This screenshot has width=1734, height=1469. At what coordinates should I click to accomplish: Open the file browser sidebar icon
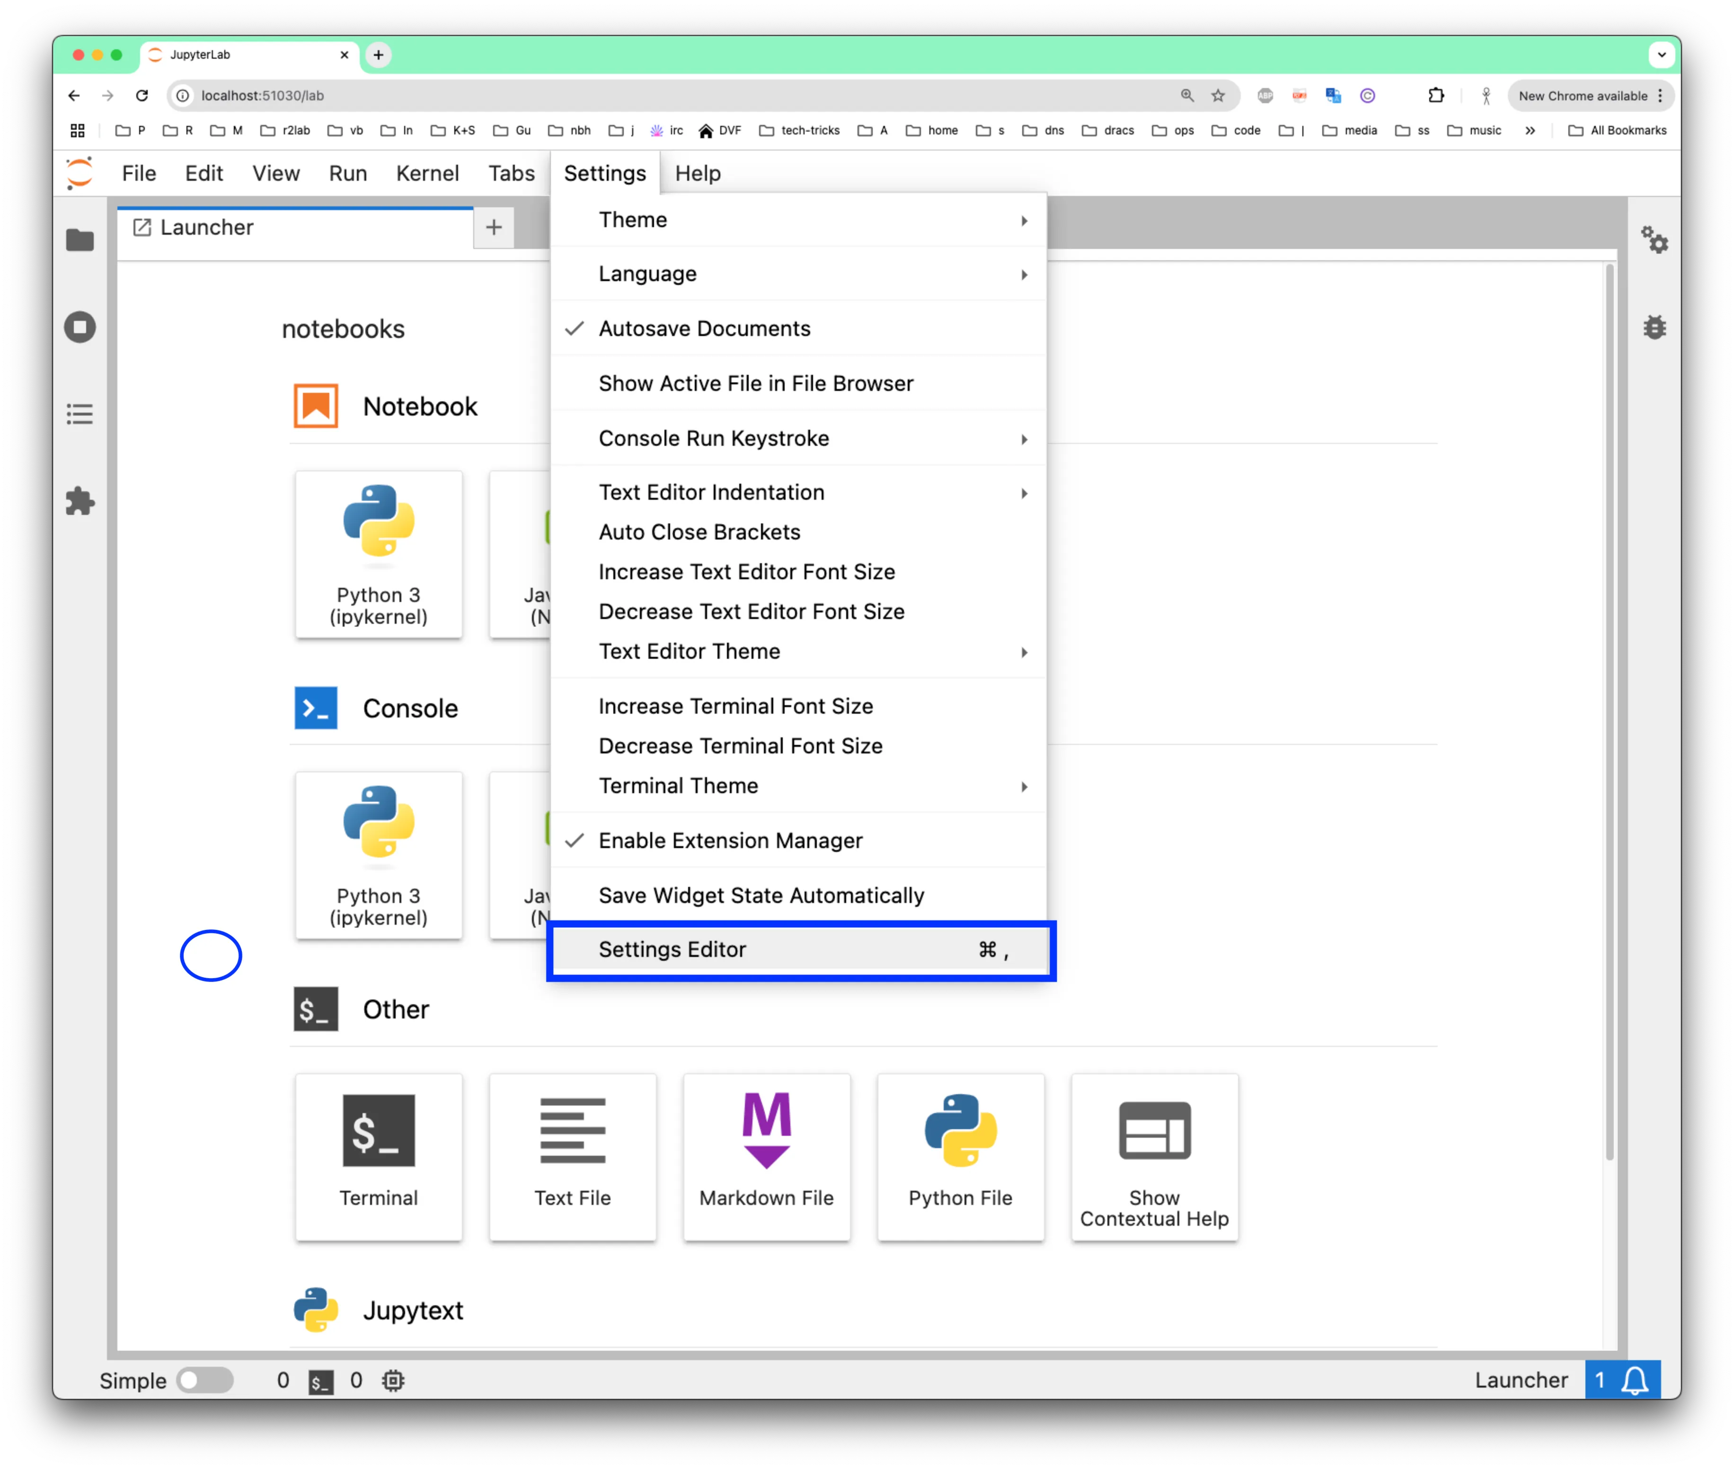(80, 241)
